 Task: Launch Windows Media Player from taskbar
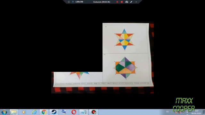24,112
